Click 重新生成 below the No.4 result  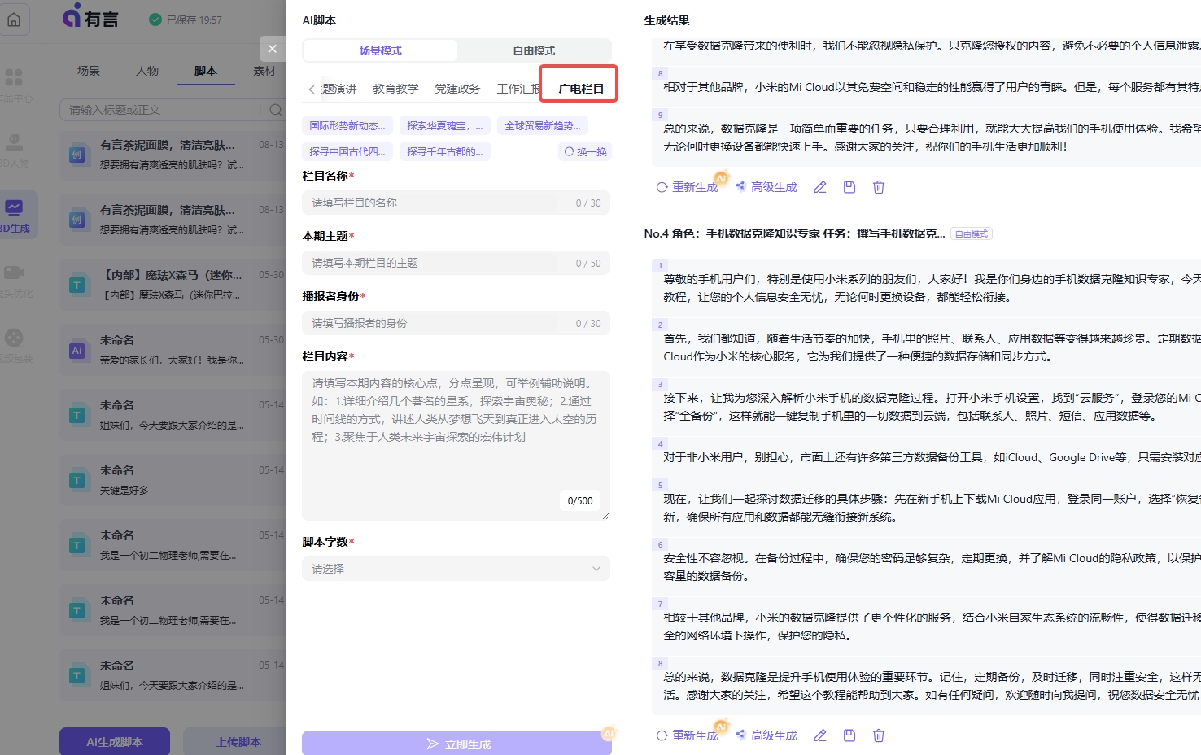688,735
